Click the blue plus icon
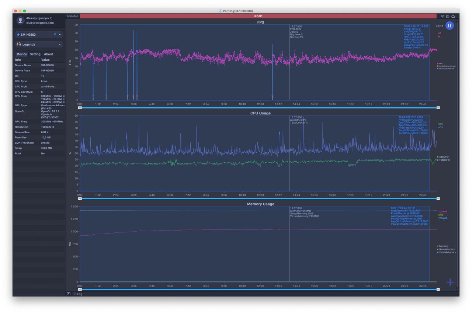This screenshot has height=313, width=472. [450, 282]
